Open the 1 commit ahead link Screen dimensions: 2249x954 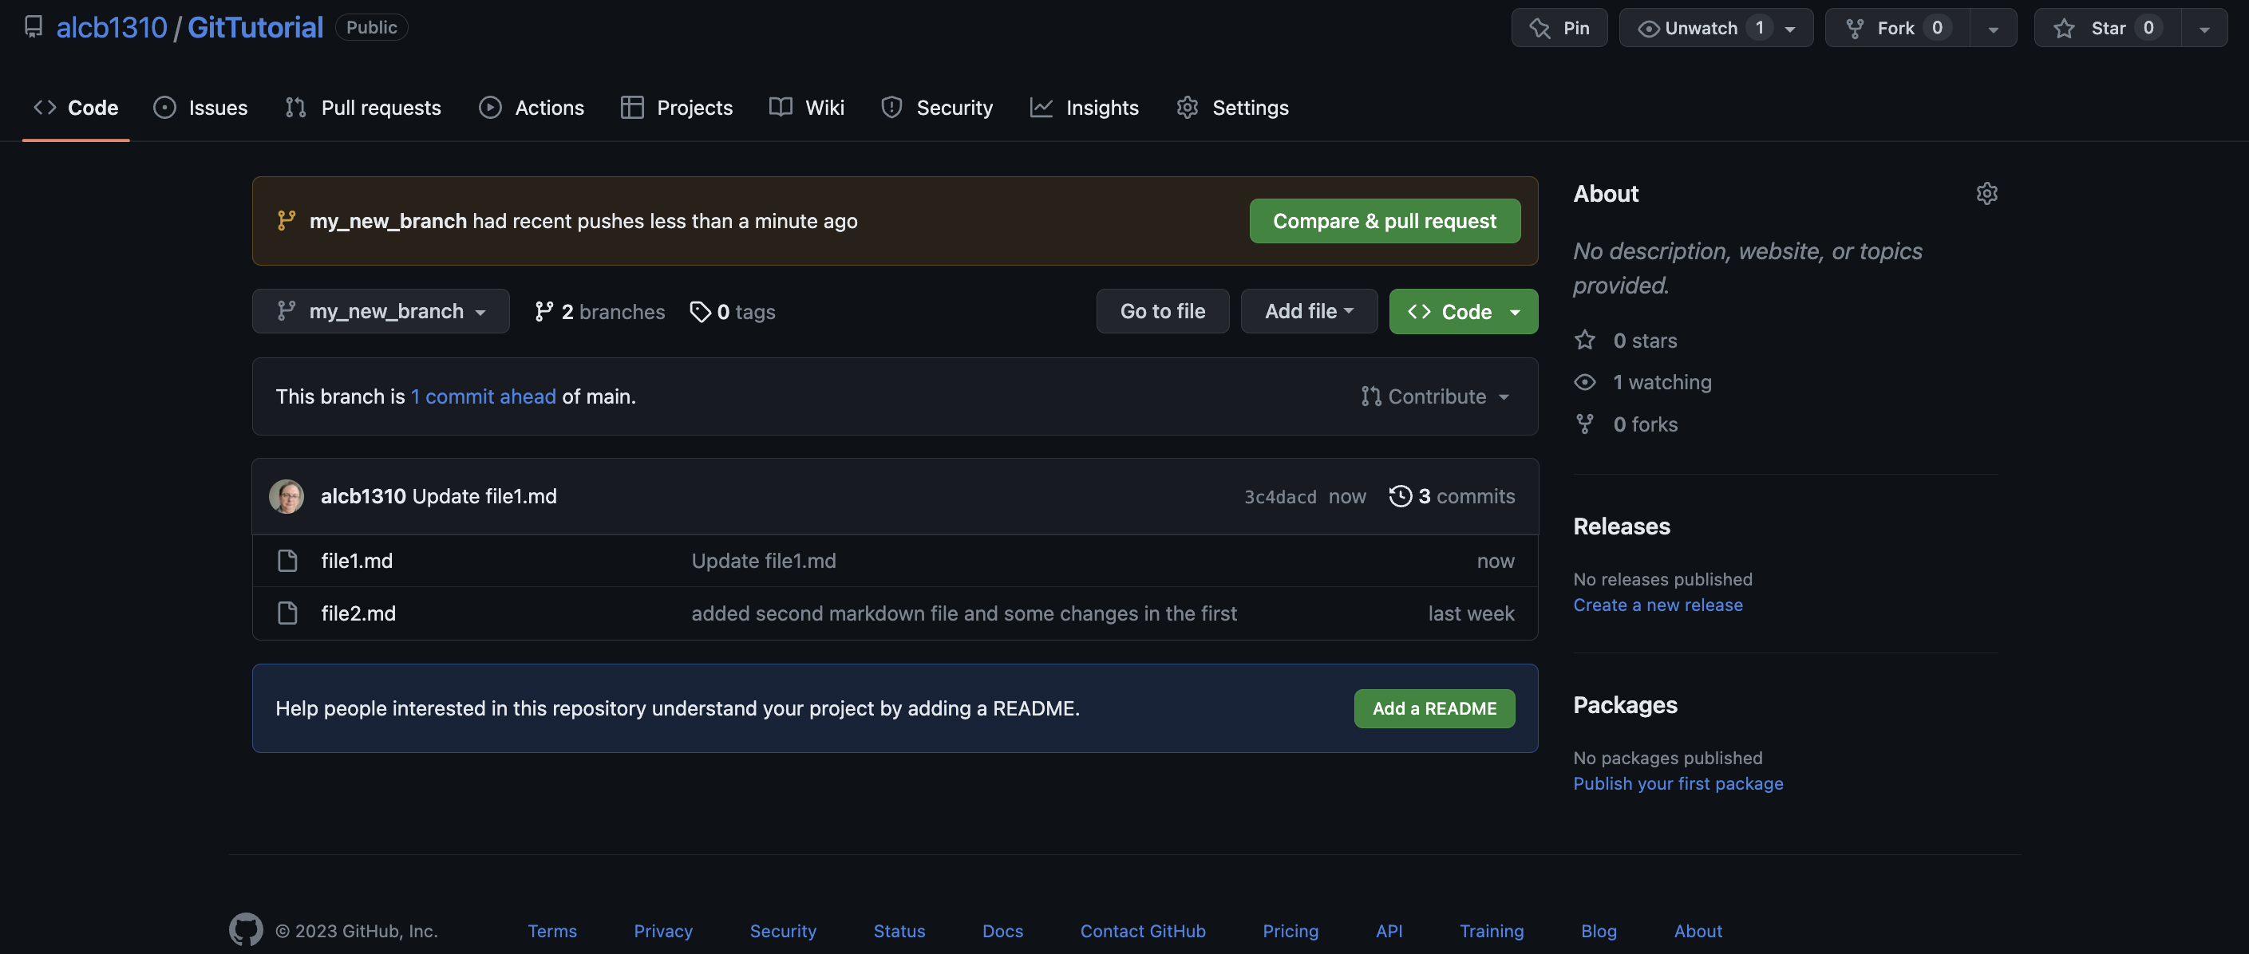tap(483, 396)
